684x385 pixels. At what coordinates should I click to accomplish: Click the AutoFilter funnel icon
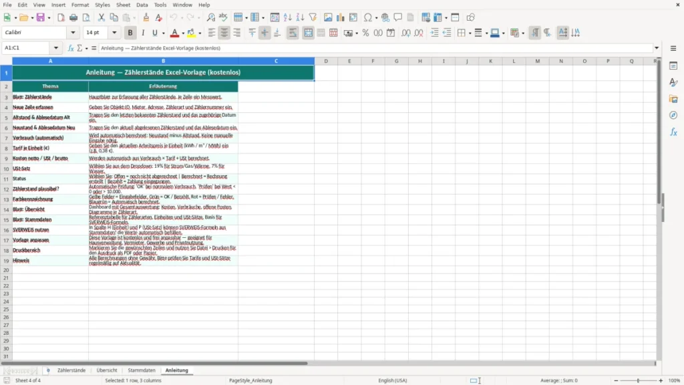coord(313,17)
